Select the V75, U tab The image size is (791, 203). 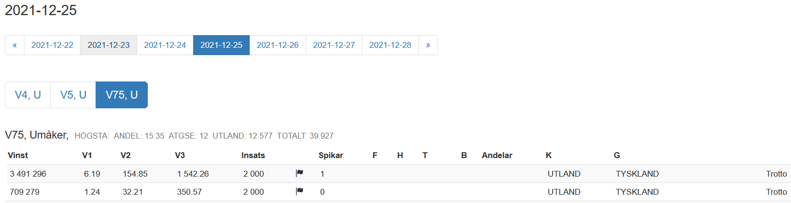(122, 95)
